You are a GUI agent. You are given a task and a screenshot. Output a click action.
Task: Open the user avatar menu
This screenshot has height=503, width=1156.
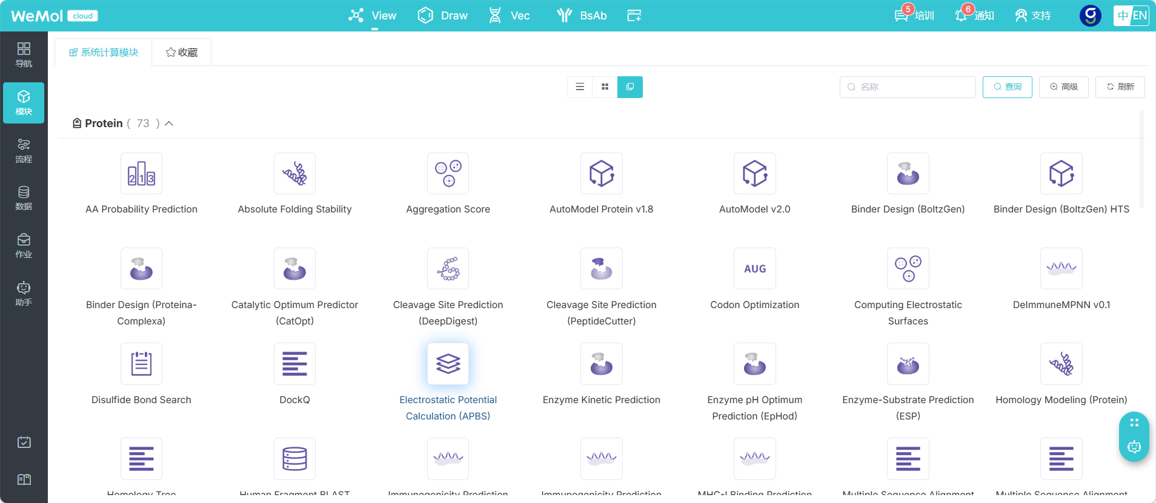1091,16
